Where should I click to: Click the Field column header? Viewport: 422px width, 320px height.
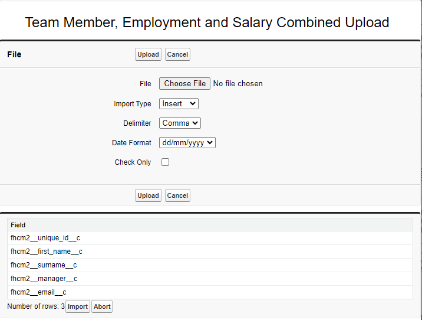(18, 225)
